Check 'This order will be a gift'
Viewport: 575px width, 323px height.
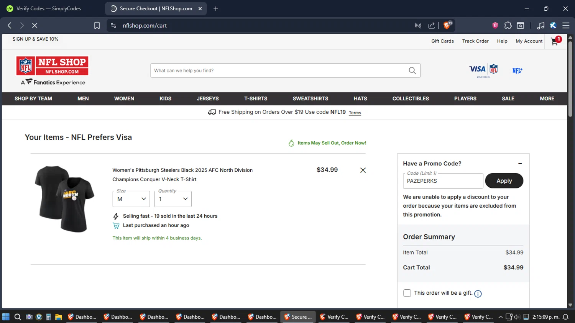click(407, 293)
